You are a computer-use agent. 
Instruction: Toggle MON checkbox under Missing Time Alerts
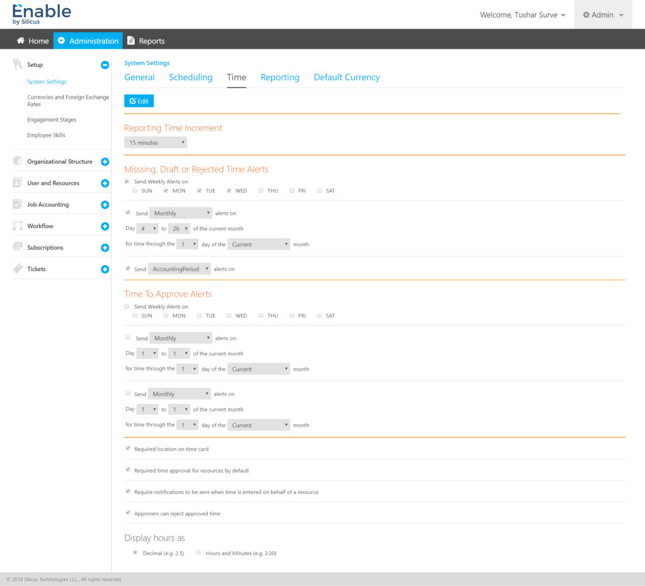(166, 190)
